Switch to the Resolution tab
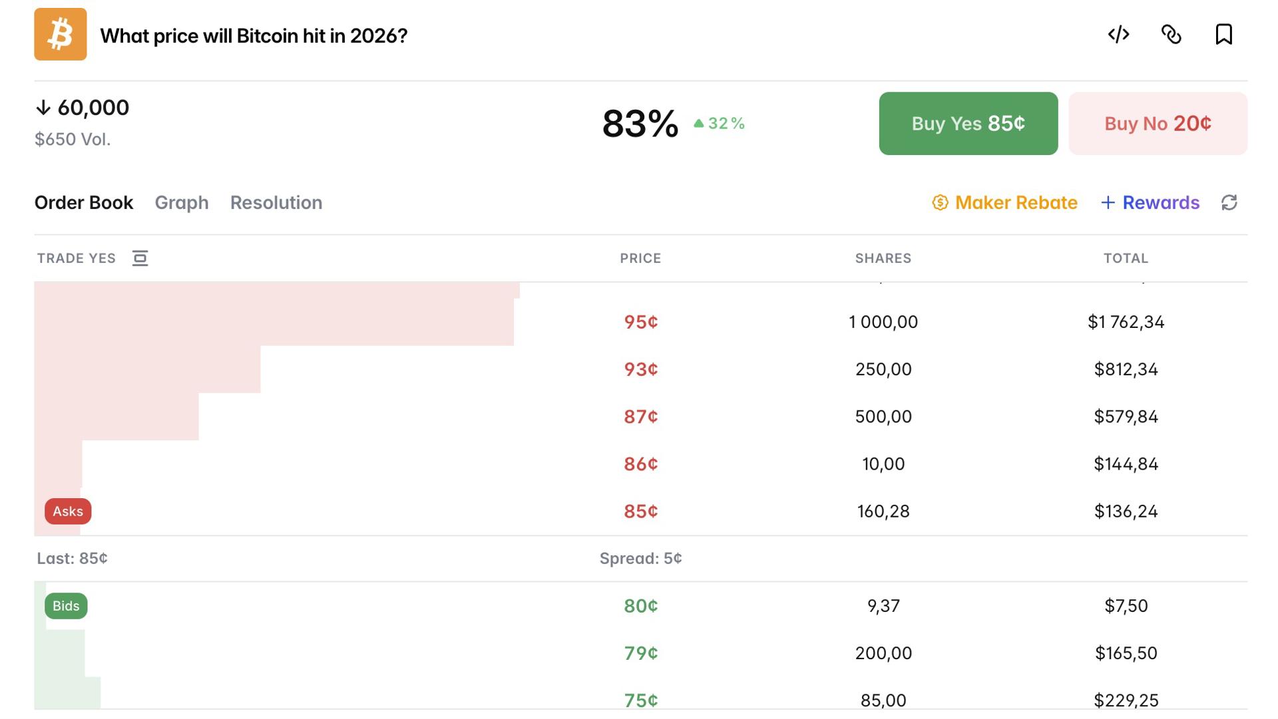Image resolution: width=1278 pixels, height=719 pixels. (x=276, y=203)
